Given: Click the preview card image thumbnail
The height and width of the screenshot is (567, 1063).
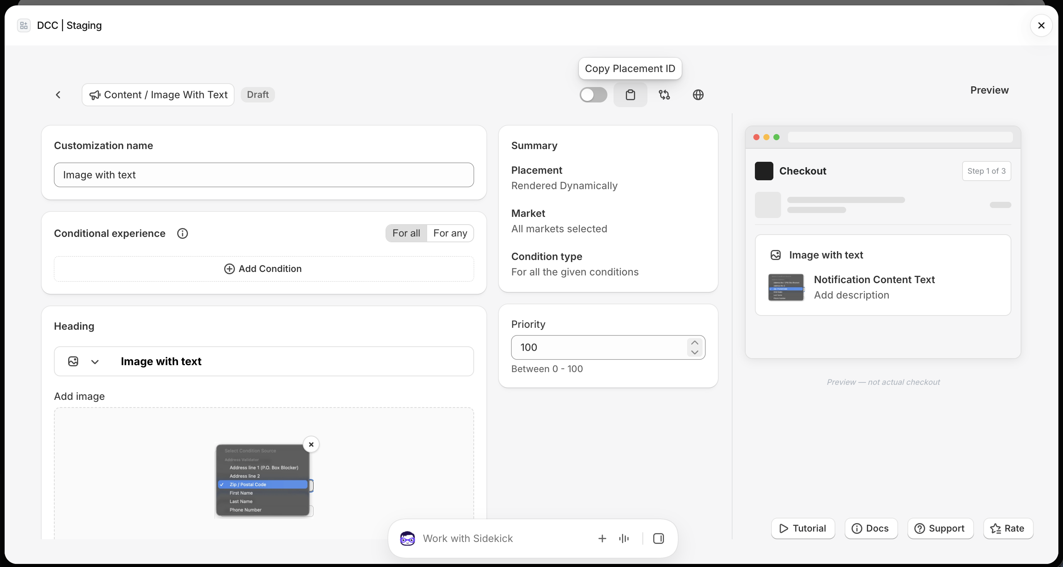Looking at the screenshot, I should click(x=786, y=288).
